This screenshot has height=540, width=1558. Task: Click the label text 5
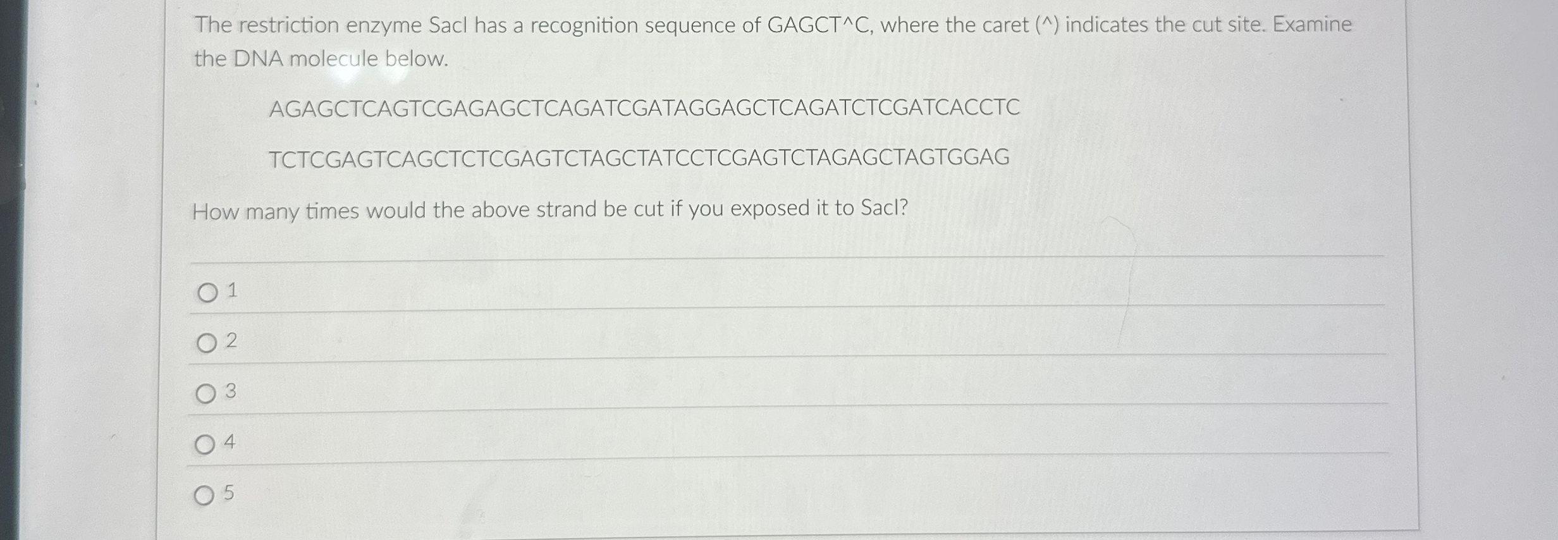click(230, 494)
